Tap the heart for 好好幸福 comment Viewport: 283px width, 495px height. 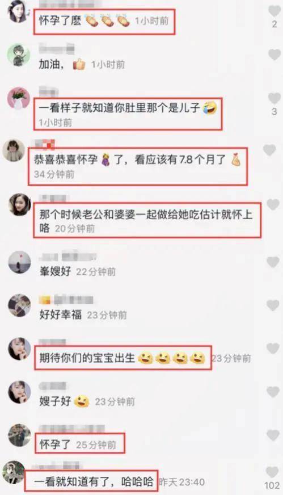pos(273,305)
